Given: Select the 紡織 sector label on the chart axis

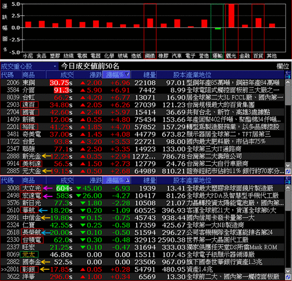Looking at the screenshot, I should point(69,56).
